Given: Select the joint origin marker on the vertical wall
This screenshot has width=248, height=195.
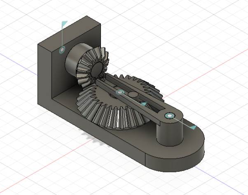Looking at the screenshot, I should pos(62,50).
